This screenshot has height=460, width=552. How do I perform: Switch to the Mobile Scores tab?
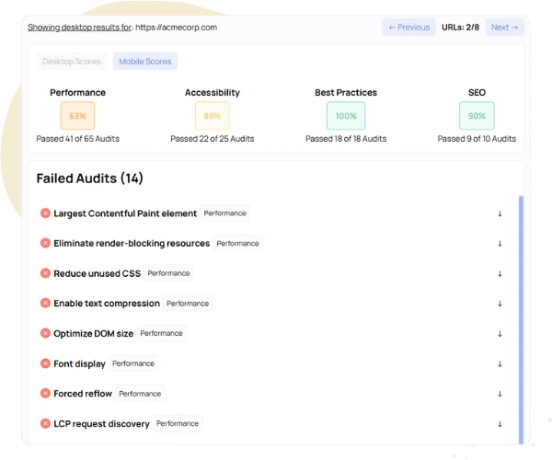pyautogui.click(x=145, y=62)
